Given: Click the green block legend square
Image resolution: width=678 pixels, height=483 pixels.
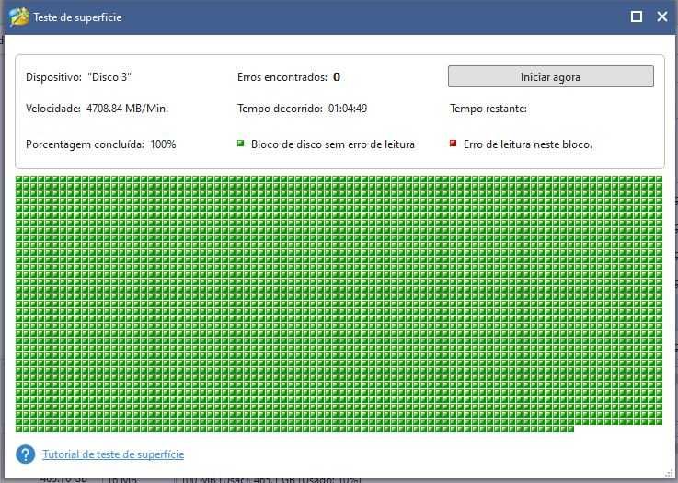Looking at the screenshot, I should tap(241, 144).
